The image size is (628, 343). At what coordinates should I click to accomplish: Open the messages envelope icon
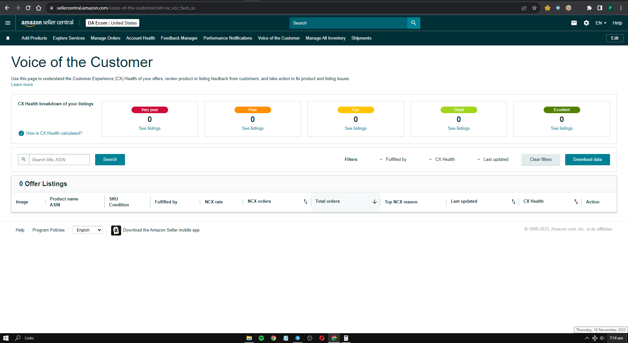574,23
